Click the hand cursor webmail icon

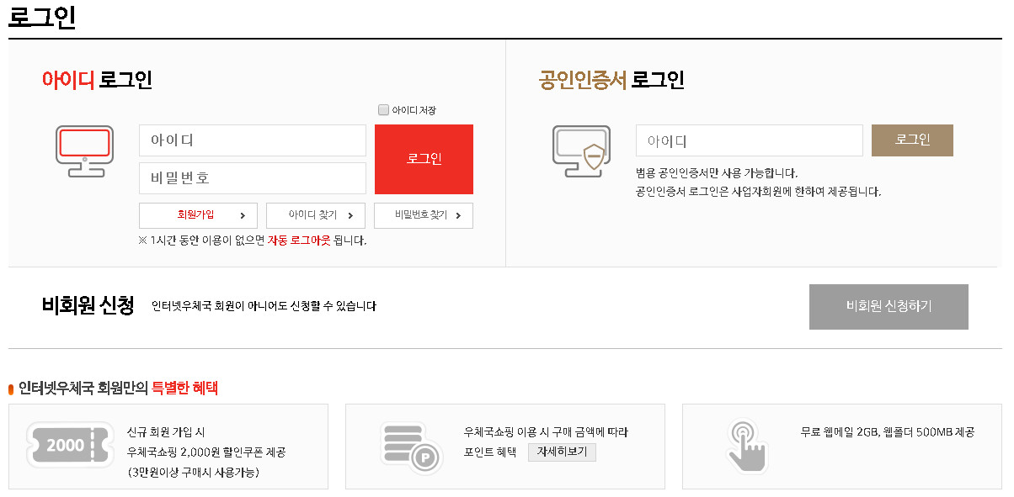pyautogui.click(x=748, y=447)
